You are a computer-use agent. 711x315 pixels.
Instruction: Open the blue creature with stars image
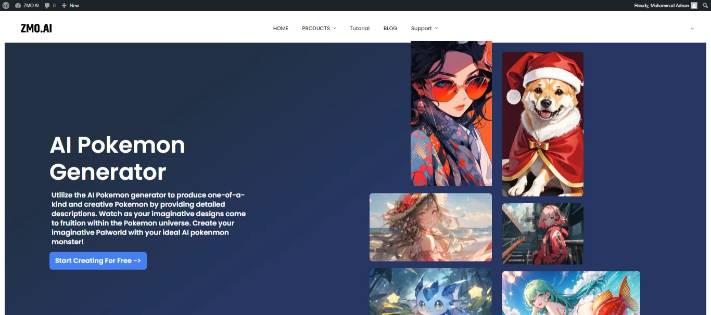tap(430, 292)
